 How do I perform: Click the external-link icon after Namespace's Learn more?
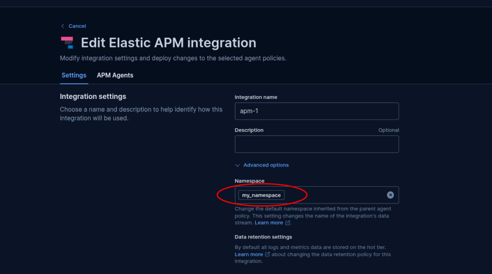(288, 223)
